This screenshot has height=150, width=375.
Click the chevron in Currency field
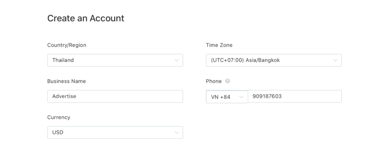177,133
